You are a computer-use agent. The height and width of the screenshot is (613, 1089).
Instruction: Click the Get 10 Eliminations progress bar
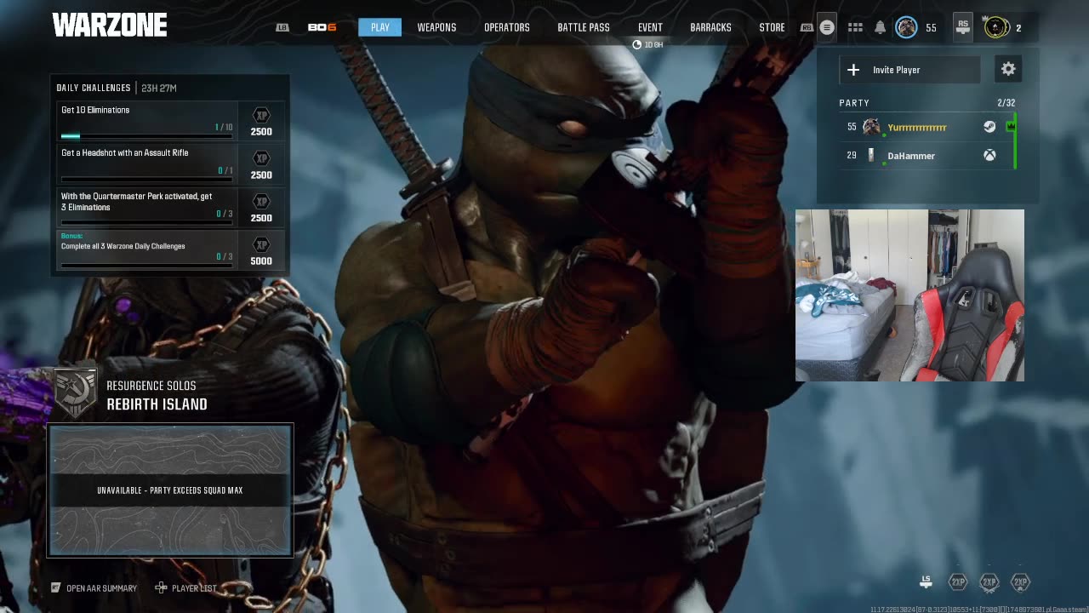click(x=146, y=136)
